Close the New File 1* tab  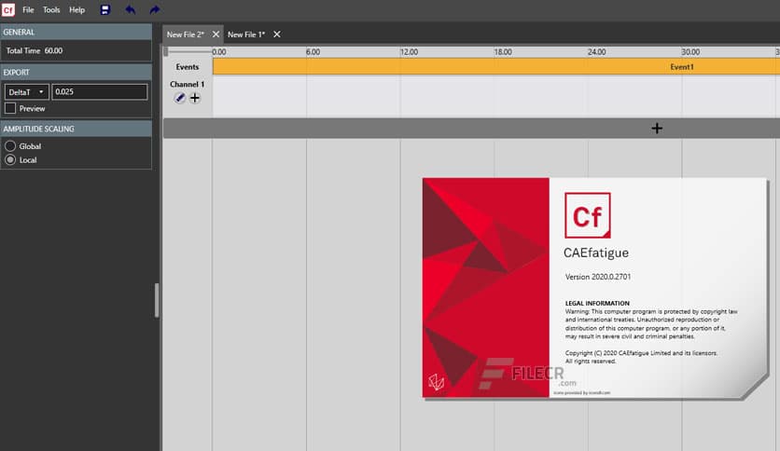point(277,34)
